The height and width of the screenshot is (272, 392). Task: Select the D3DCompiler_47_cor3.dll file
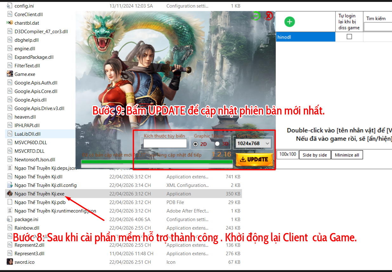pyautogui.click(x=41, y=32)
